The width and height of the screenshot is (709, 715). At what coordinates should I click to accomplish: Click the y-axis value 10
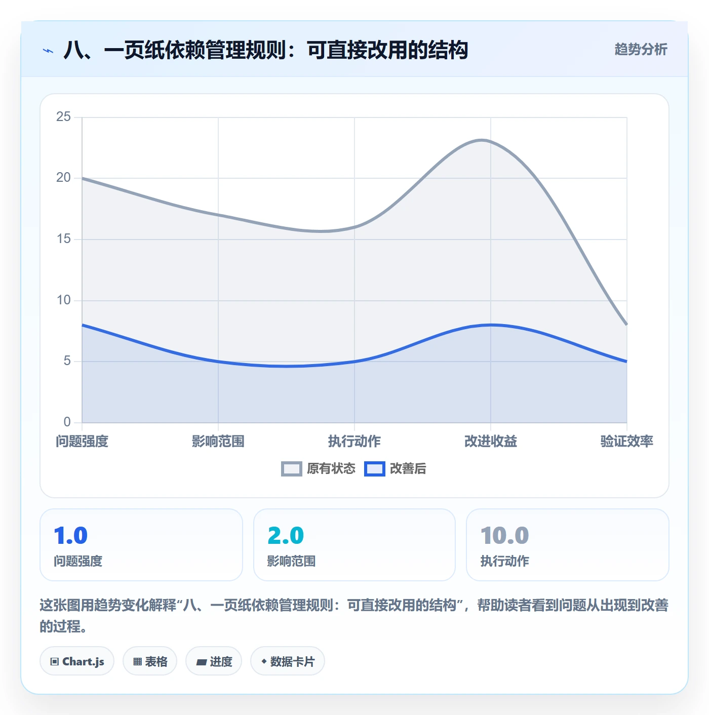click(64, 300)
